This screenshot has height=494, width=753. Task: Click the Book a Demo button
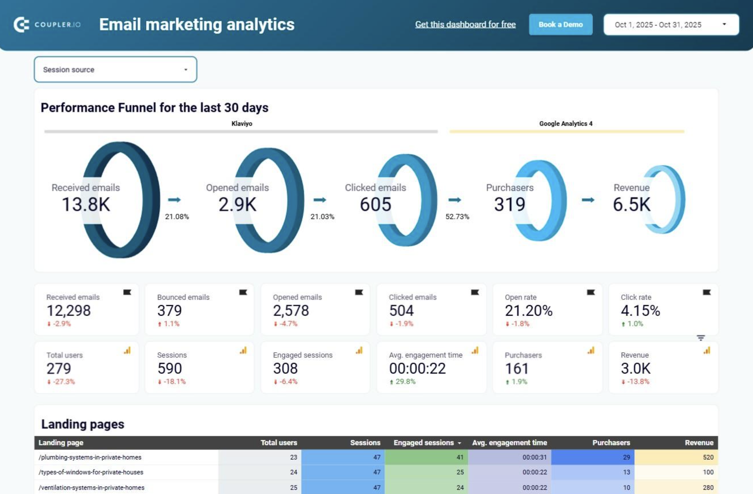(560, 24)
